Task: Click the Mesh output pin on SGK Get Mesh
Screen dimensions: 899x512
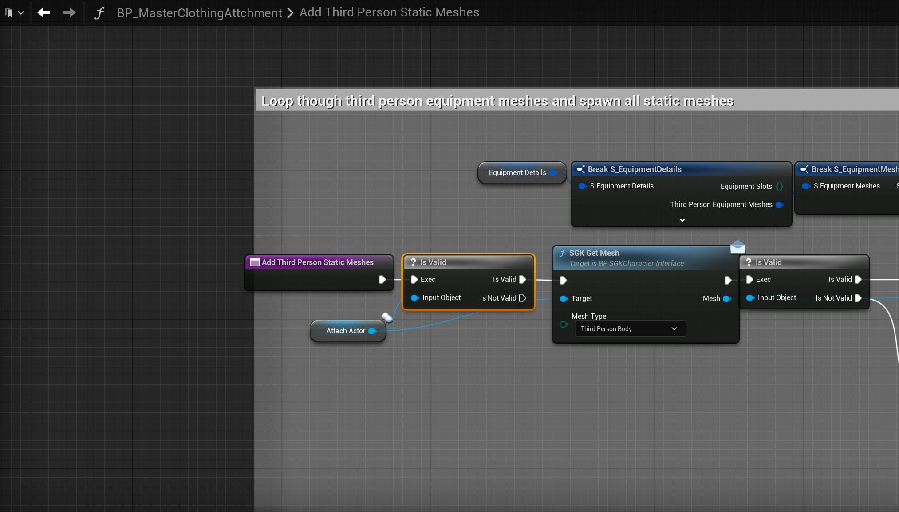Action: (x=726, y=299)
